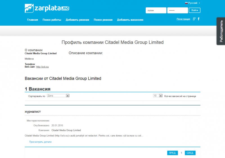Select page number 1 in pagination
Image resolution: width=225 pixels, height=158 pixels.
pos(181,153)
